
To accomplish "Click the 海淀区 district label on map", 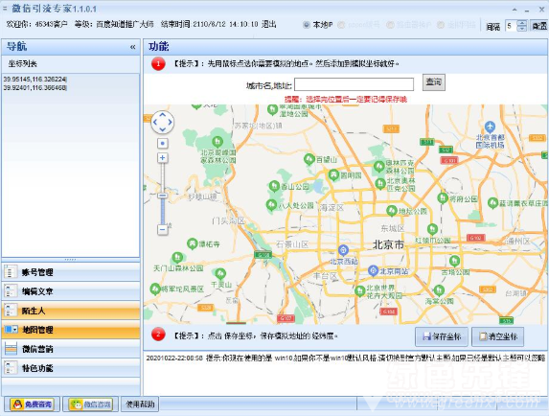I will [332, 208].
